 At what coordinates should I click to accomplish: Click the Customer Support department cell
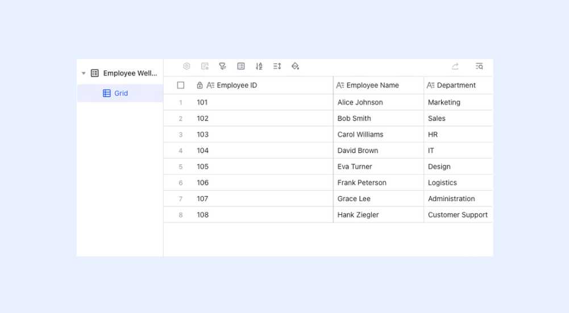(x=458, y=215)
